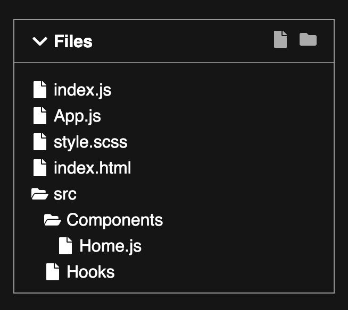Collapse the src folder via its icon
This screenshot has height=310, width=348.
40,194
